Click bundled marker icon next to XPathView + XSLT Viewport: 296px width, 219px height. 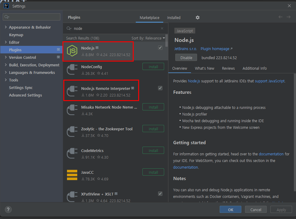pyautogui.click(x=116, y=194)
